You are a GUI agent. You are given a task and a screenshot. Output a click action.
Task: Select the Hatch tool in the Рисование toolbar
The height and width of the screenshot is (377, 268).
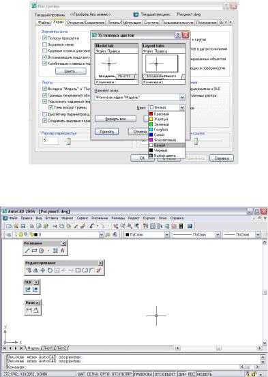(x=55, y=251)
